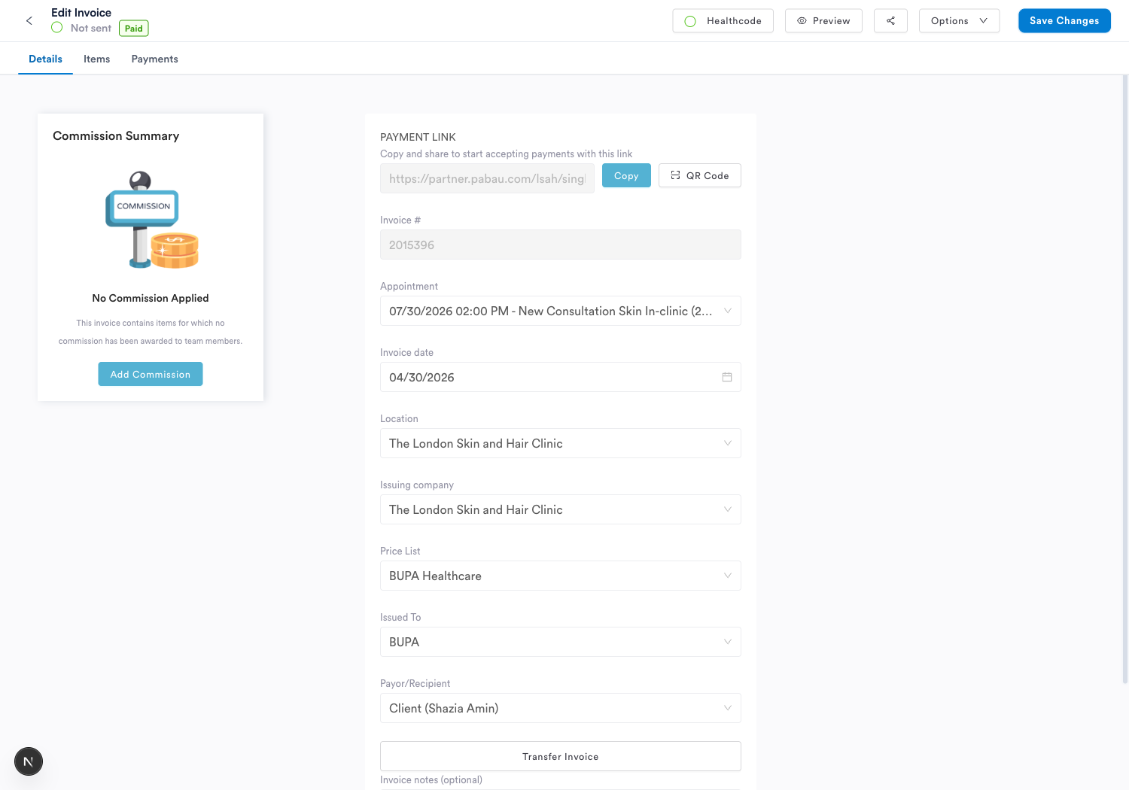Toggle the Healthcode circle indicator

pos(690,21)
